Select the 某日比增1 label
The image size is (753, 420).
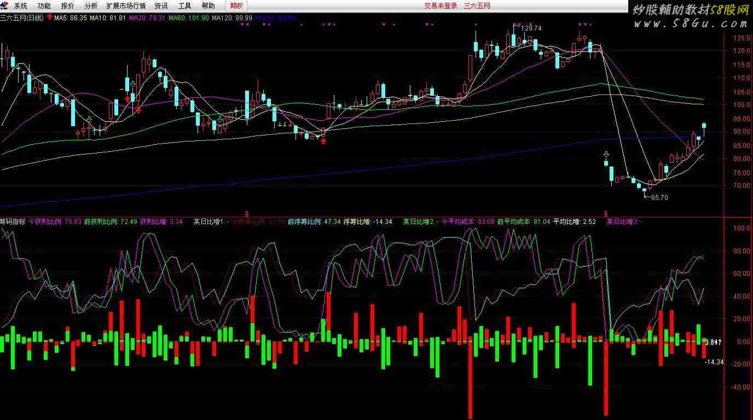(211, 222)
